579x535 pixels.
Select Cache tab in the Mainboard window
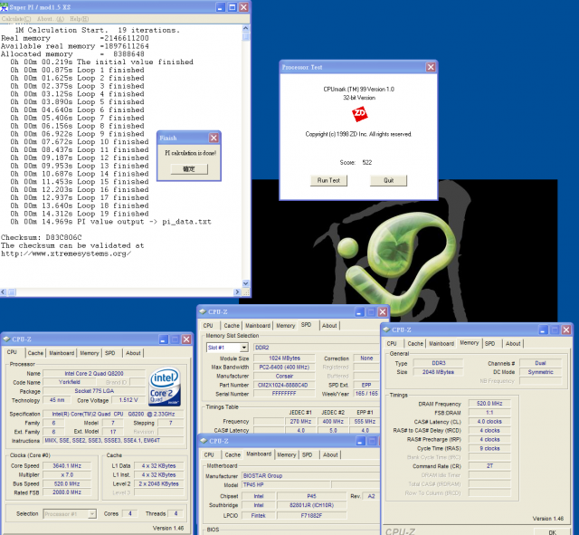coord(233,454)
